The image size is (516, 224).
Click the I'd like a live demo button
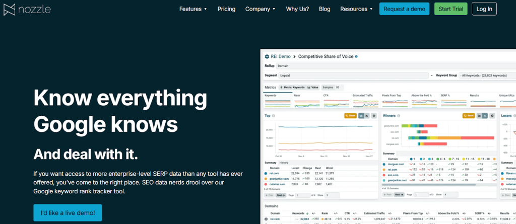pyautogui.click(x=68, y=212)
